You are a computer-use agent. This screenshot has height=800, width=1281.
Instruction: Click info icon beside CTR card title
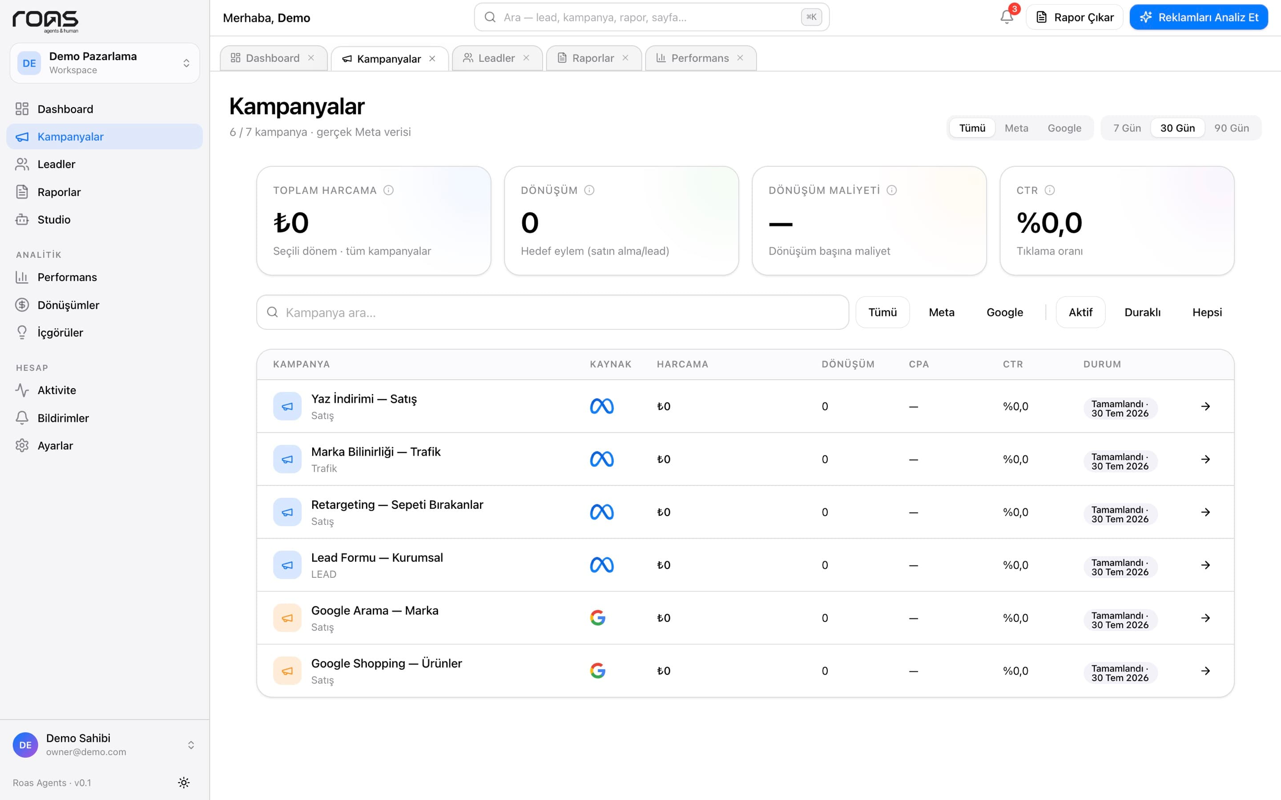pos(1050,190)
